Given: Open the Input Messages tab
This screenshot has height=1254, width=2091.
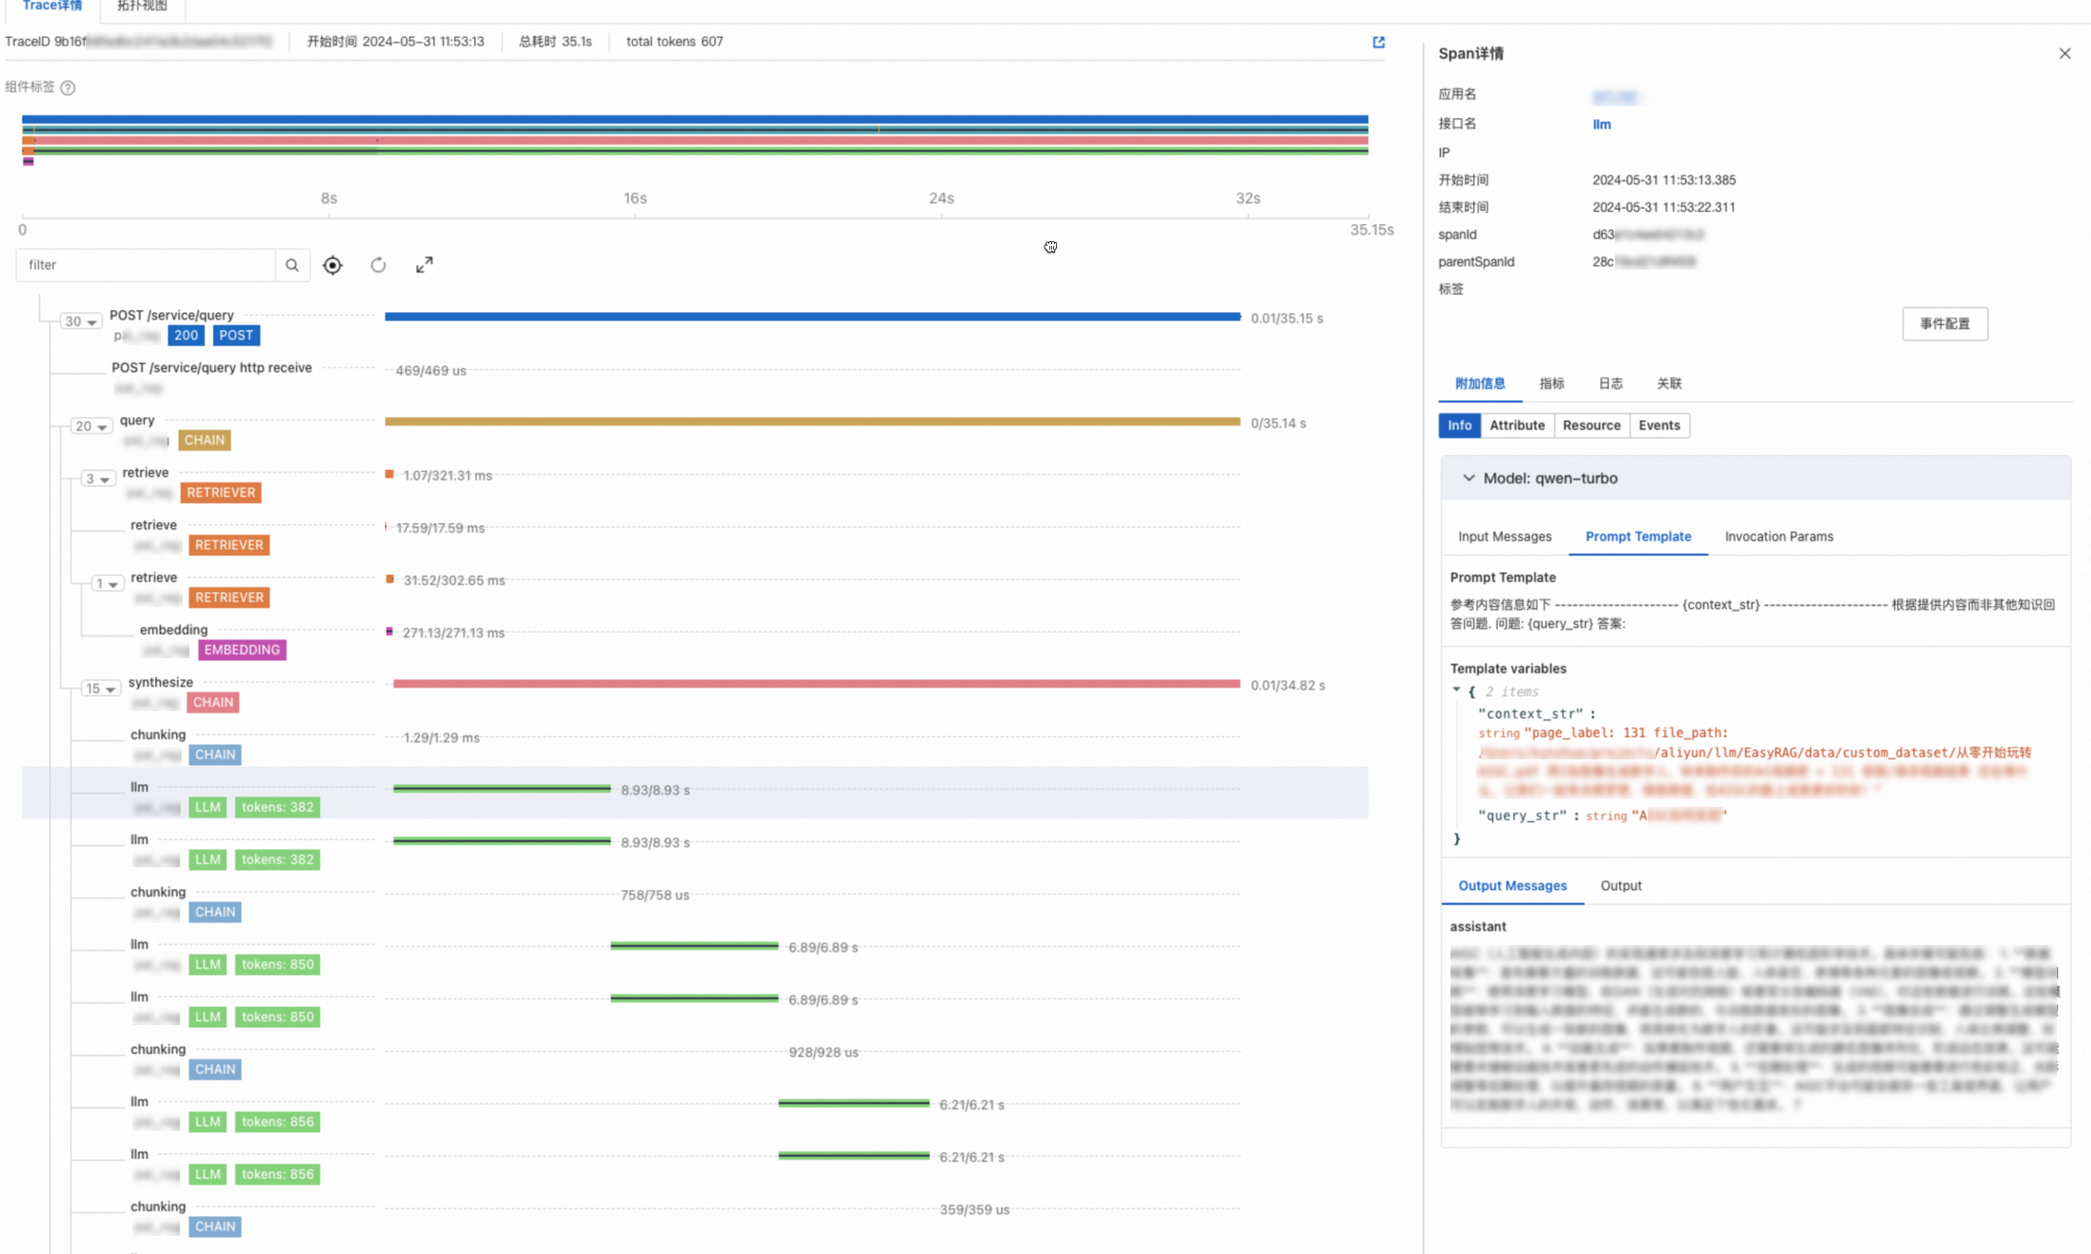Looking at the screenshot, I should (1504, 536).
